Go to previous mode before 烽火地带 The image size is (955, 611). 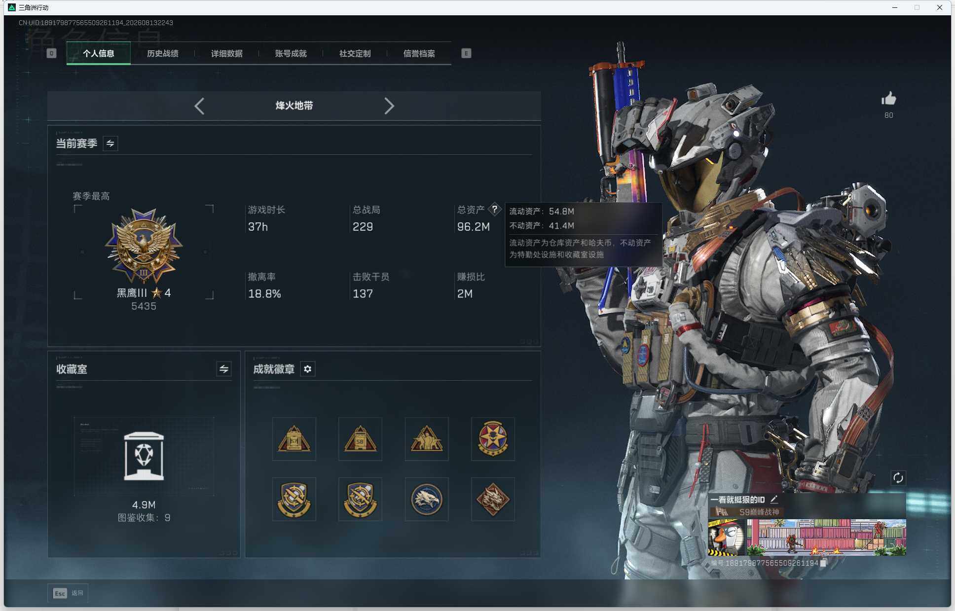199,106
